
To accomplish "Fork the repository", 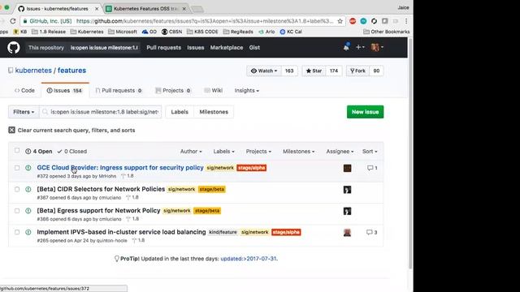I will tap(357, 71).
